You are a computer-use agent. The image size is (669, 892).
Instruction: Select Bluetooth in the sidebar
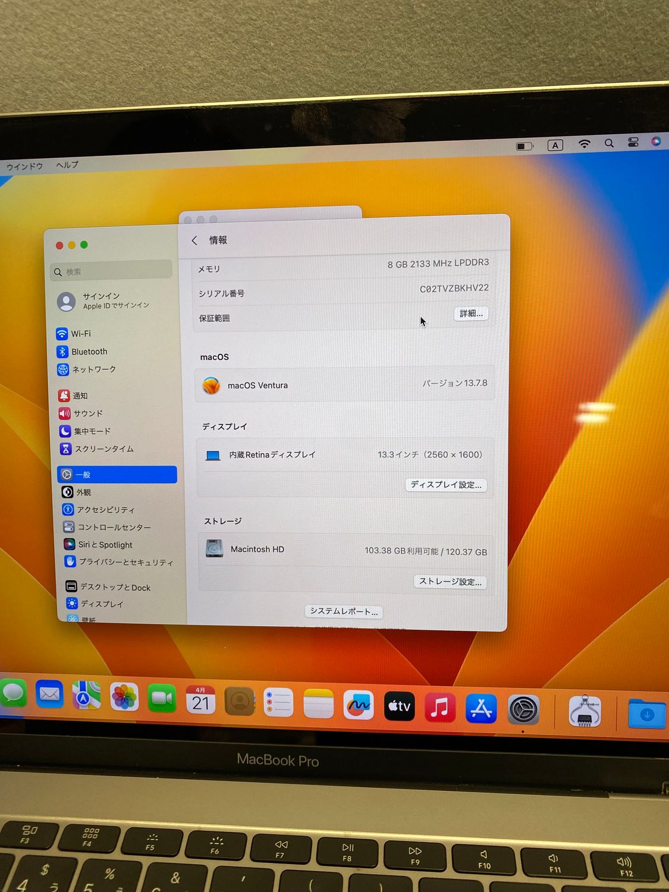[x=89, y=351]
